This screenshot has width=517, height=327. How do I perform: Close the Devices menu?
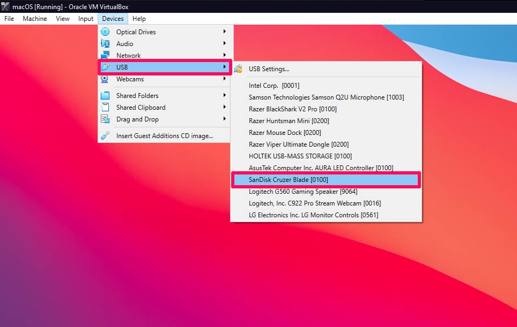click(113, 19)
